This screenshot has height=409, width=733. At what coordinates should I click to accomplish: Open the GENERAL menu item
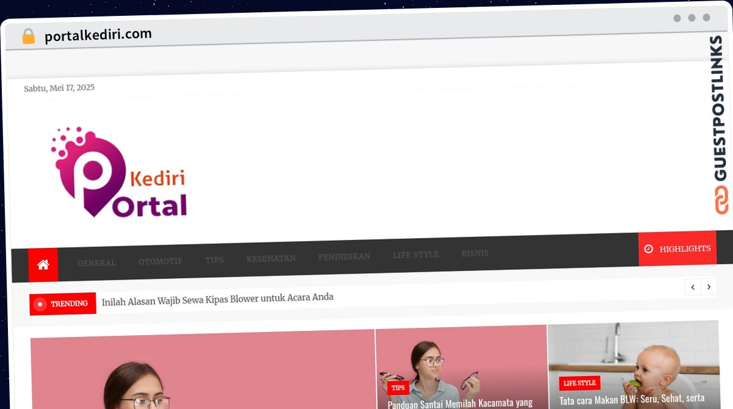[x=97, y=263]
